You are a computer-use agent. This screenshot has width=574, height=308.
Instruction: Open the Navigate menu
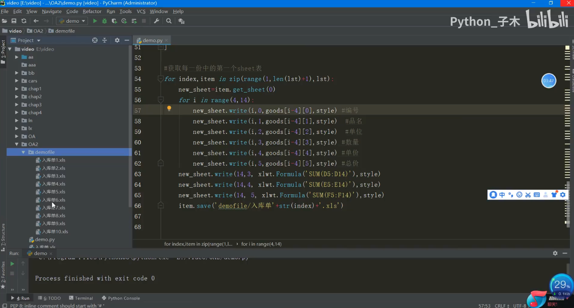point(52,11)
